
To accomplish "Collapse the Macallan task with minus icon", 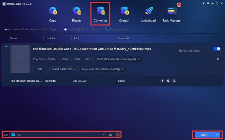I will point(6,47).
